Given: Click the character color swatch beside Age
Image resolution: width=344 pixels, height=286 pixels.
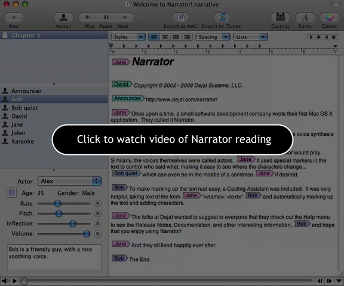Looking at the screenshot, I should click(x=11, y=193).
